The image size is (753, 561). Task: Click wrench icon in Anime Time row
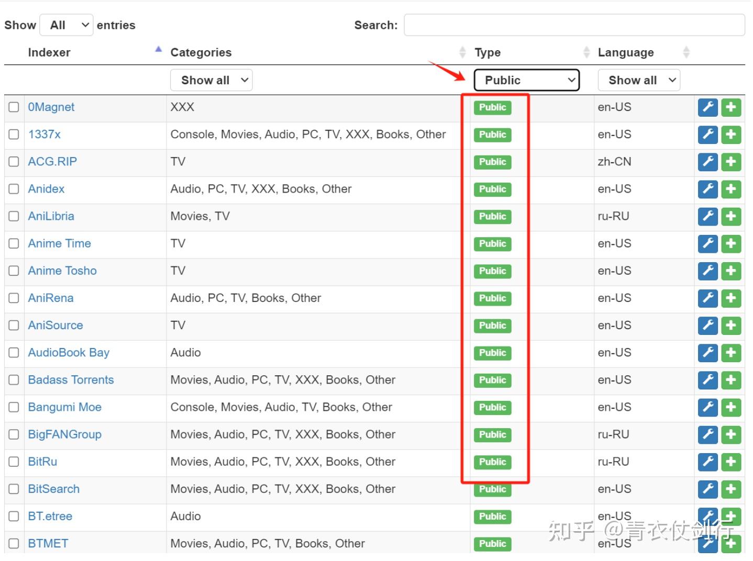click(x=707, y=243)
